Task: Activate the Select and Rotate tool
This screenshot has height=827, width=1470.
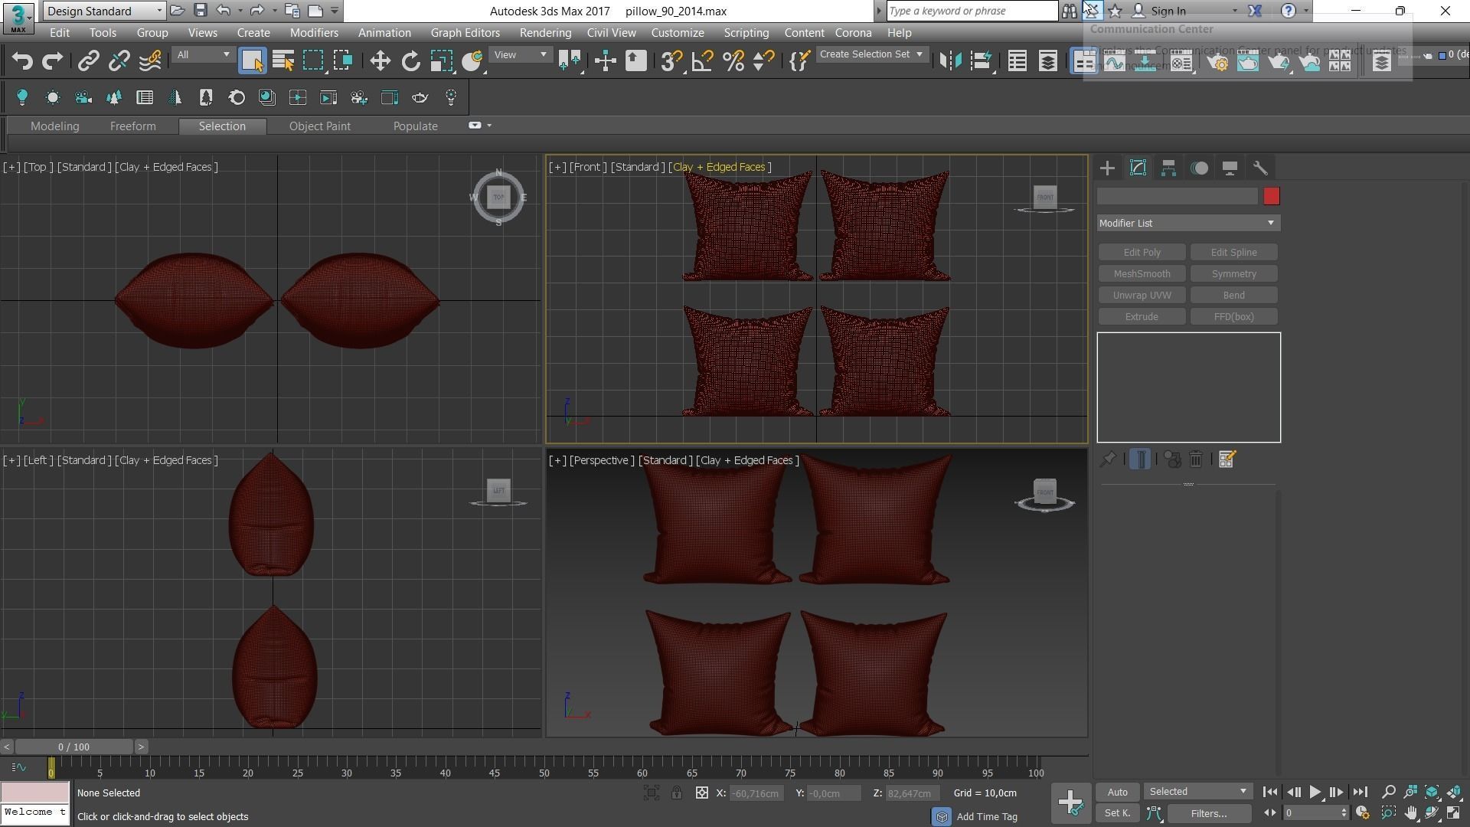Action: [411, 61]
